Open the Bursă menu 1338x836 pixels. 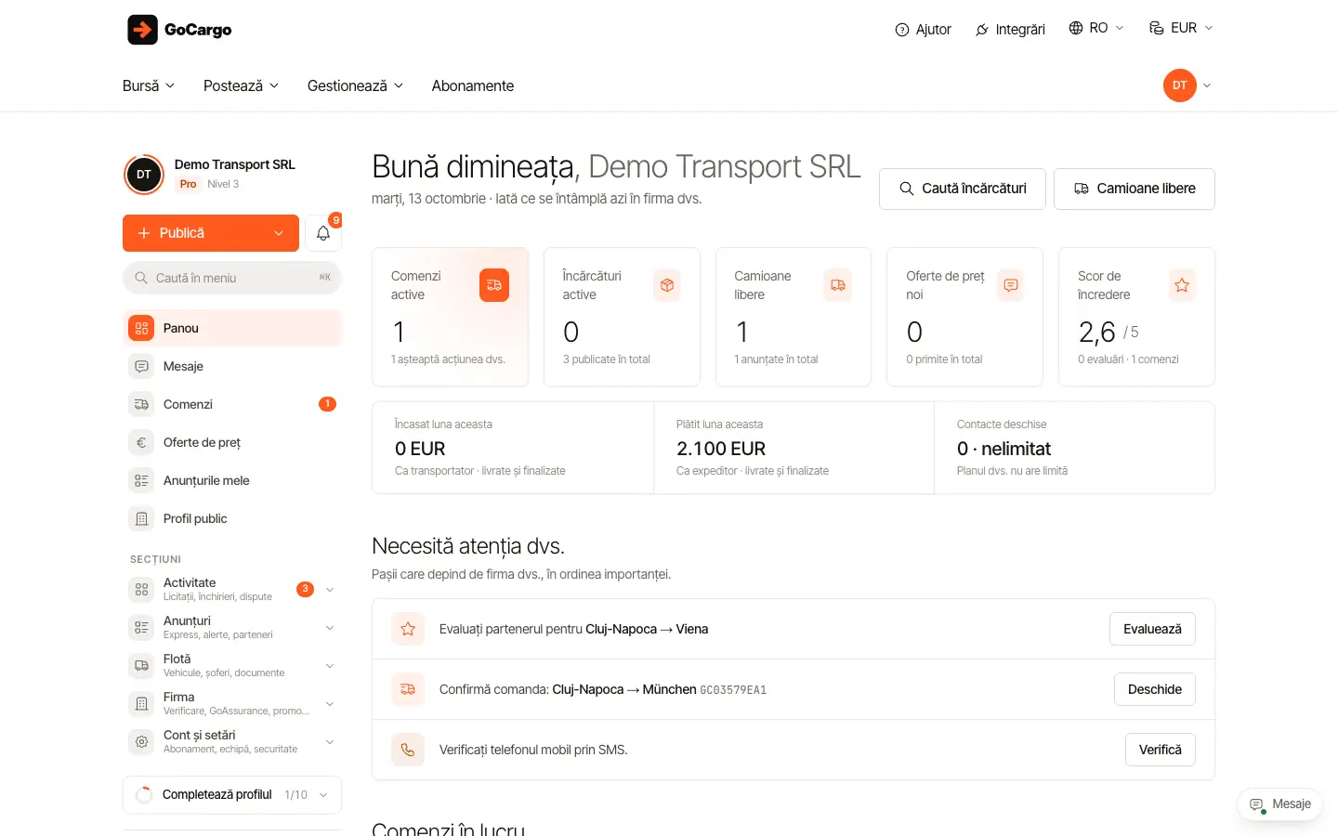click(x=149, y=85)
